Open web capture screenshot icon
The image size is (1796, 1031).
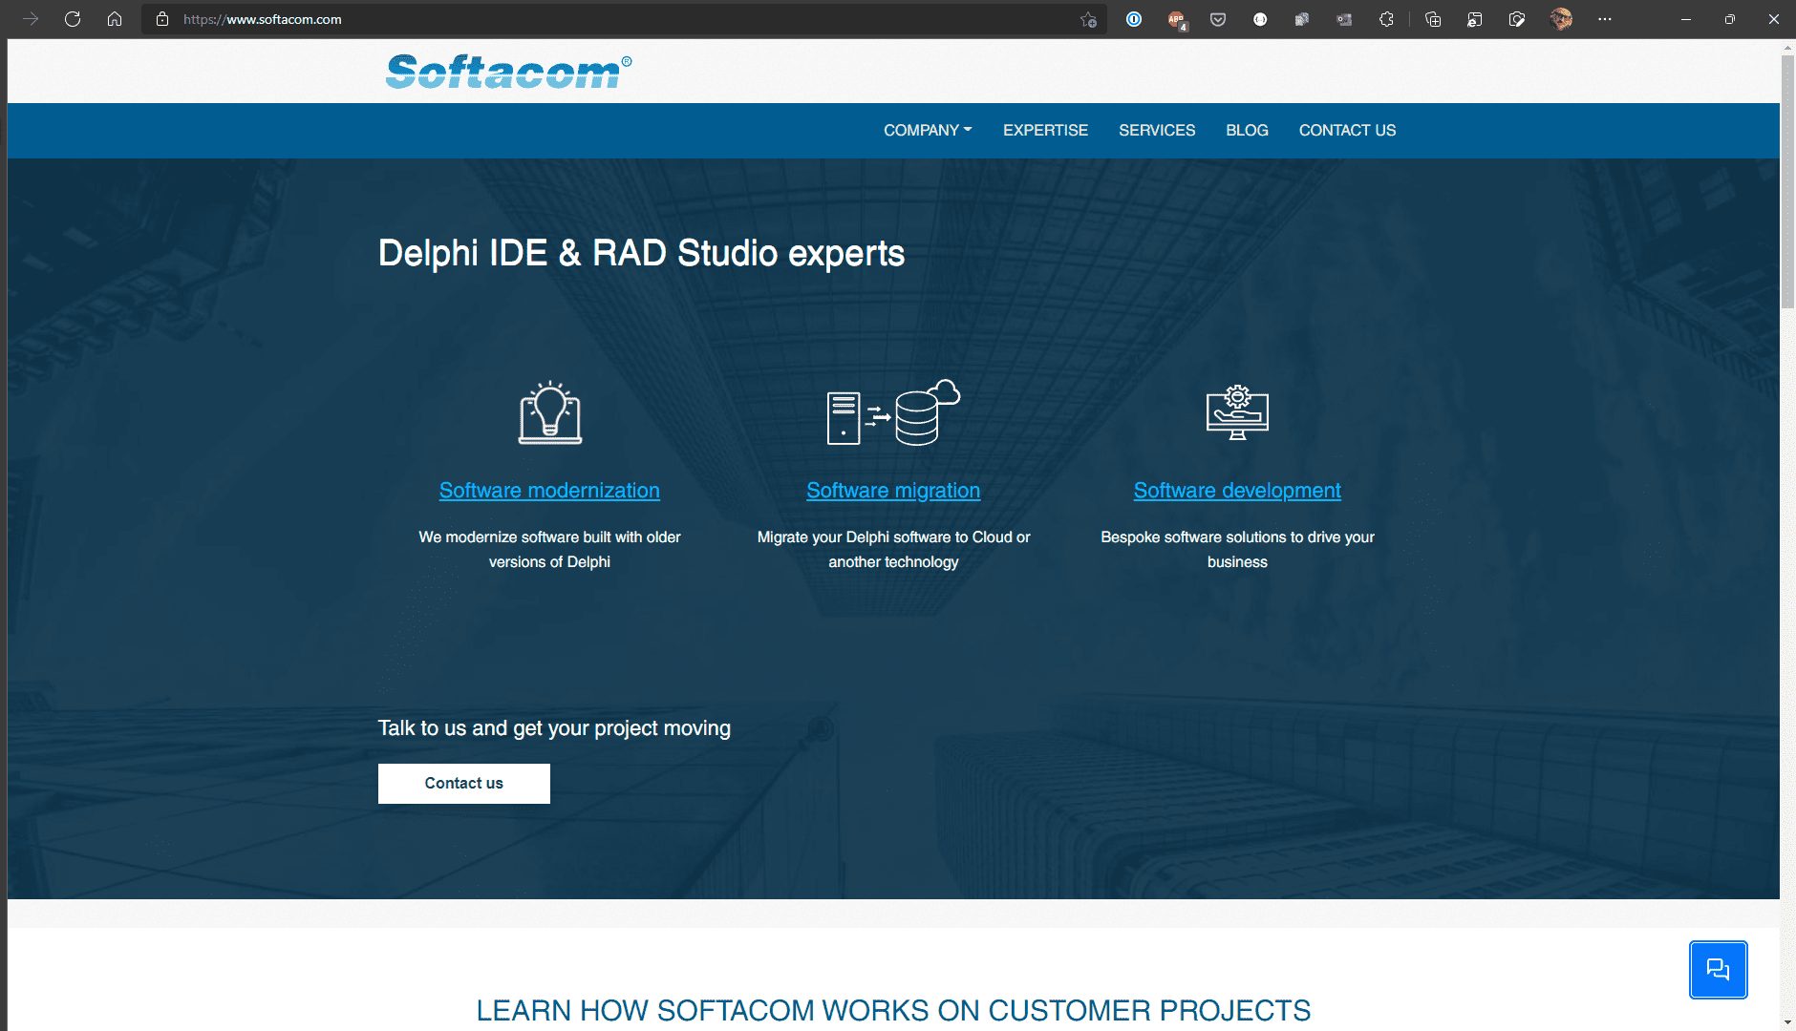pos(1517,19)
